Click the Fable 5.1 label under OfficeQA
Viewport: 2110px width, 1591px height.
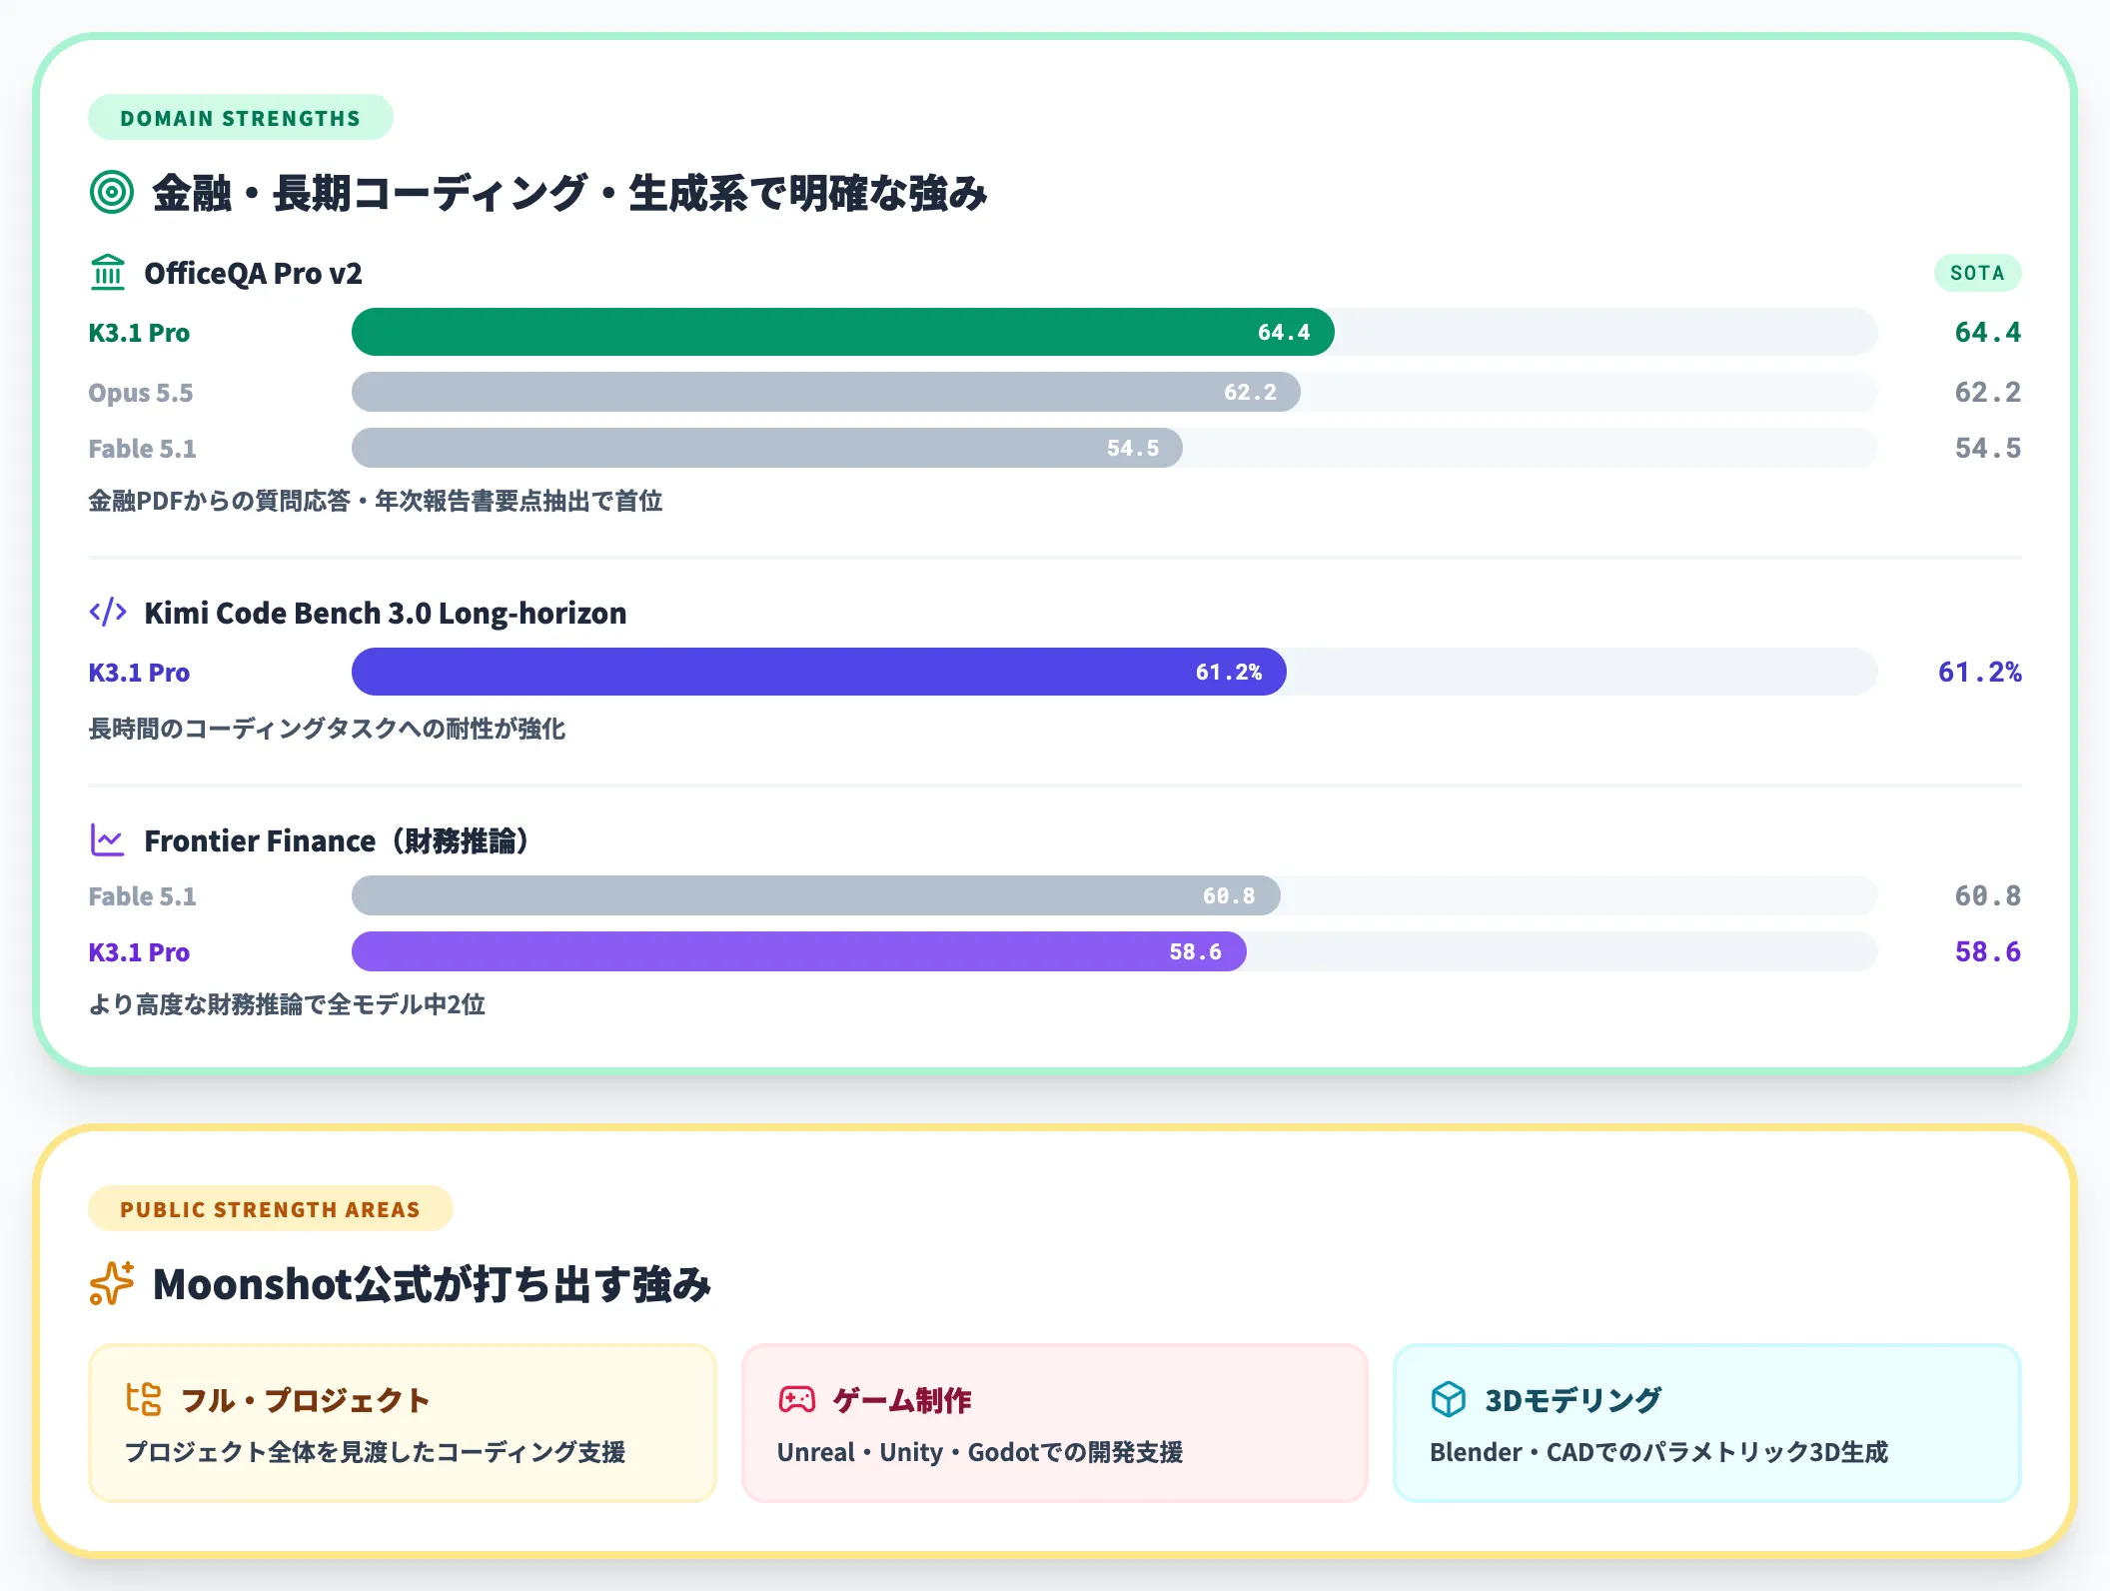click(142, 449)
